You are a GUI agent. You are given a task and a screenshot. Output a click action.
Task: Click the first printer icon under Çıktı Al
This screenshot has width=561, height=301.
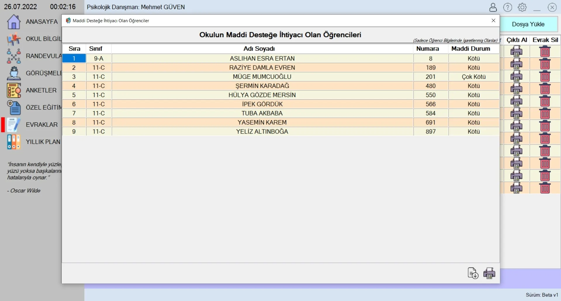click(516, 52)
